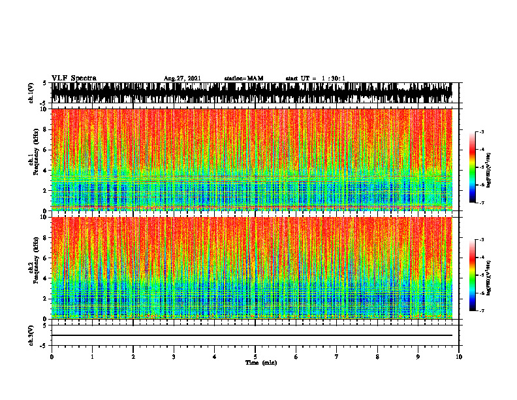Click inside the ch.1 spectrogram panel
Viewport: 517px width, 400px height.
(251, 159)
